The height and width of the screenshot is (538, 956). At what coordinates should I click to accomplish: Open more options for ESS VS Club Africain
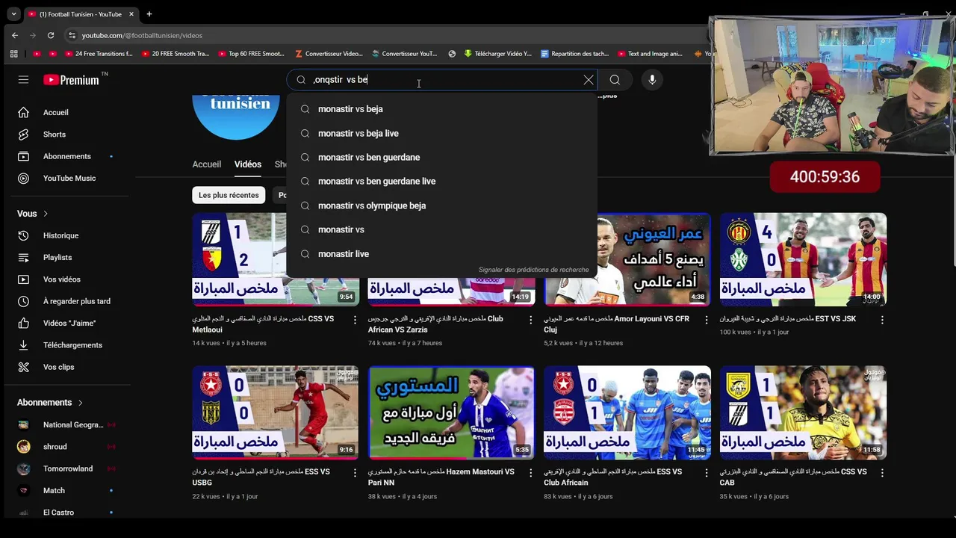707,473
